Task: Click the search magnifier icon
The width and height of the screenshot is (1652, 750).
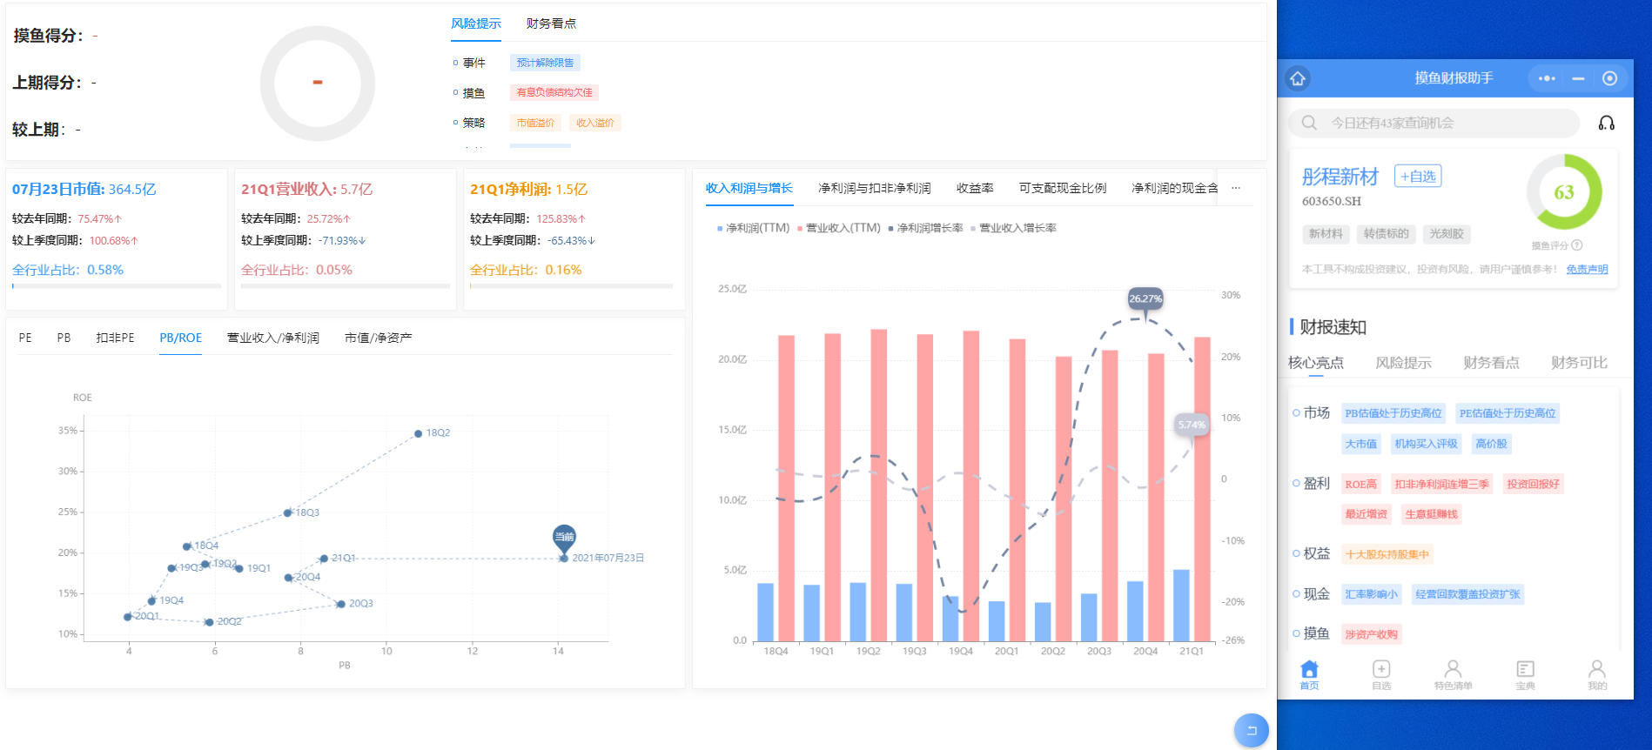Action: (1309, 123)
